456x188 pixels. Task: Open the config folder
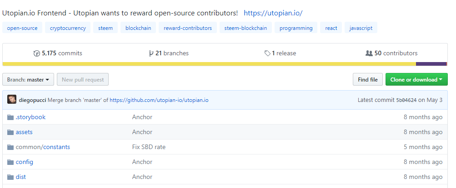[x=25, y=162]
